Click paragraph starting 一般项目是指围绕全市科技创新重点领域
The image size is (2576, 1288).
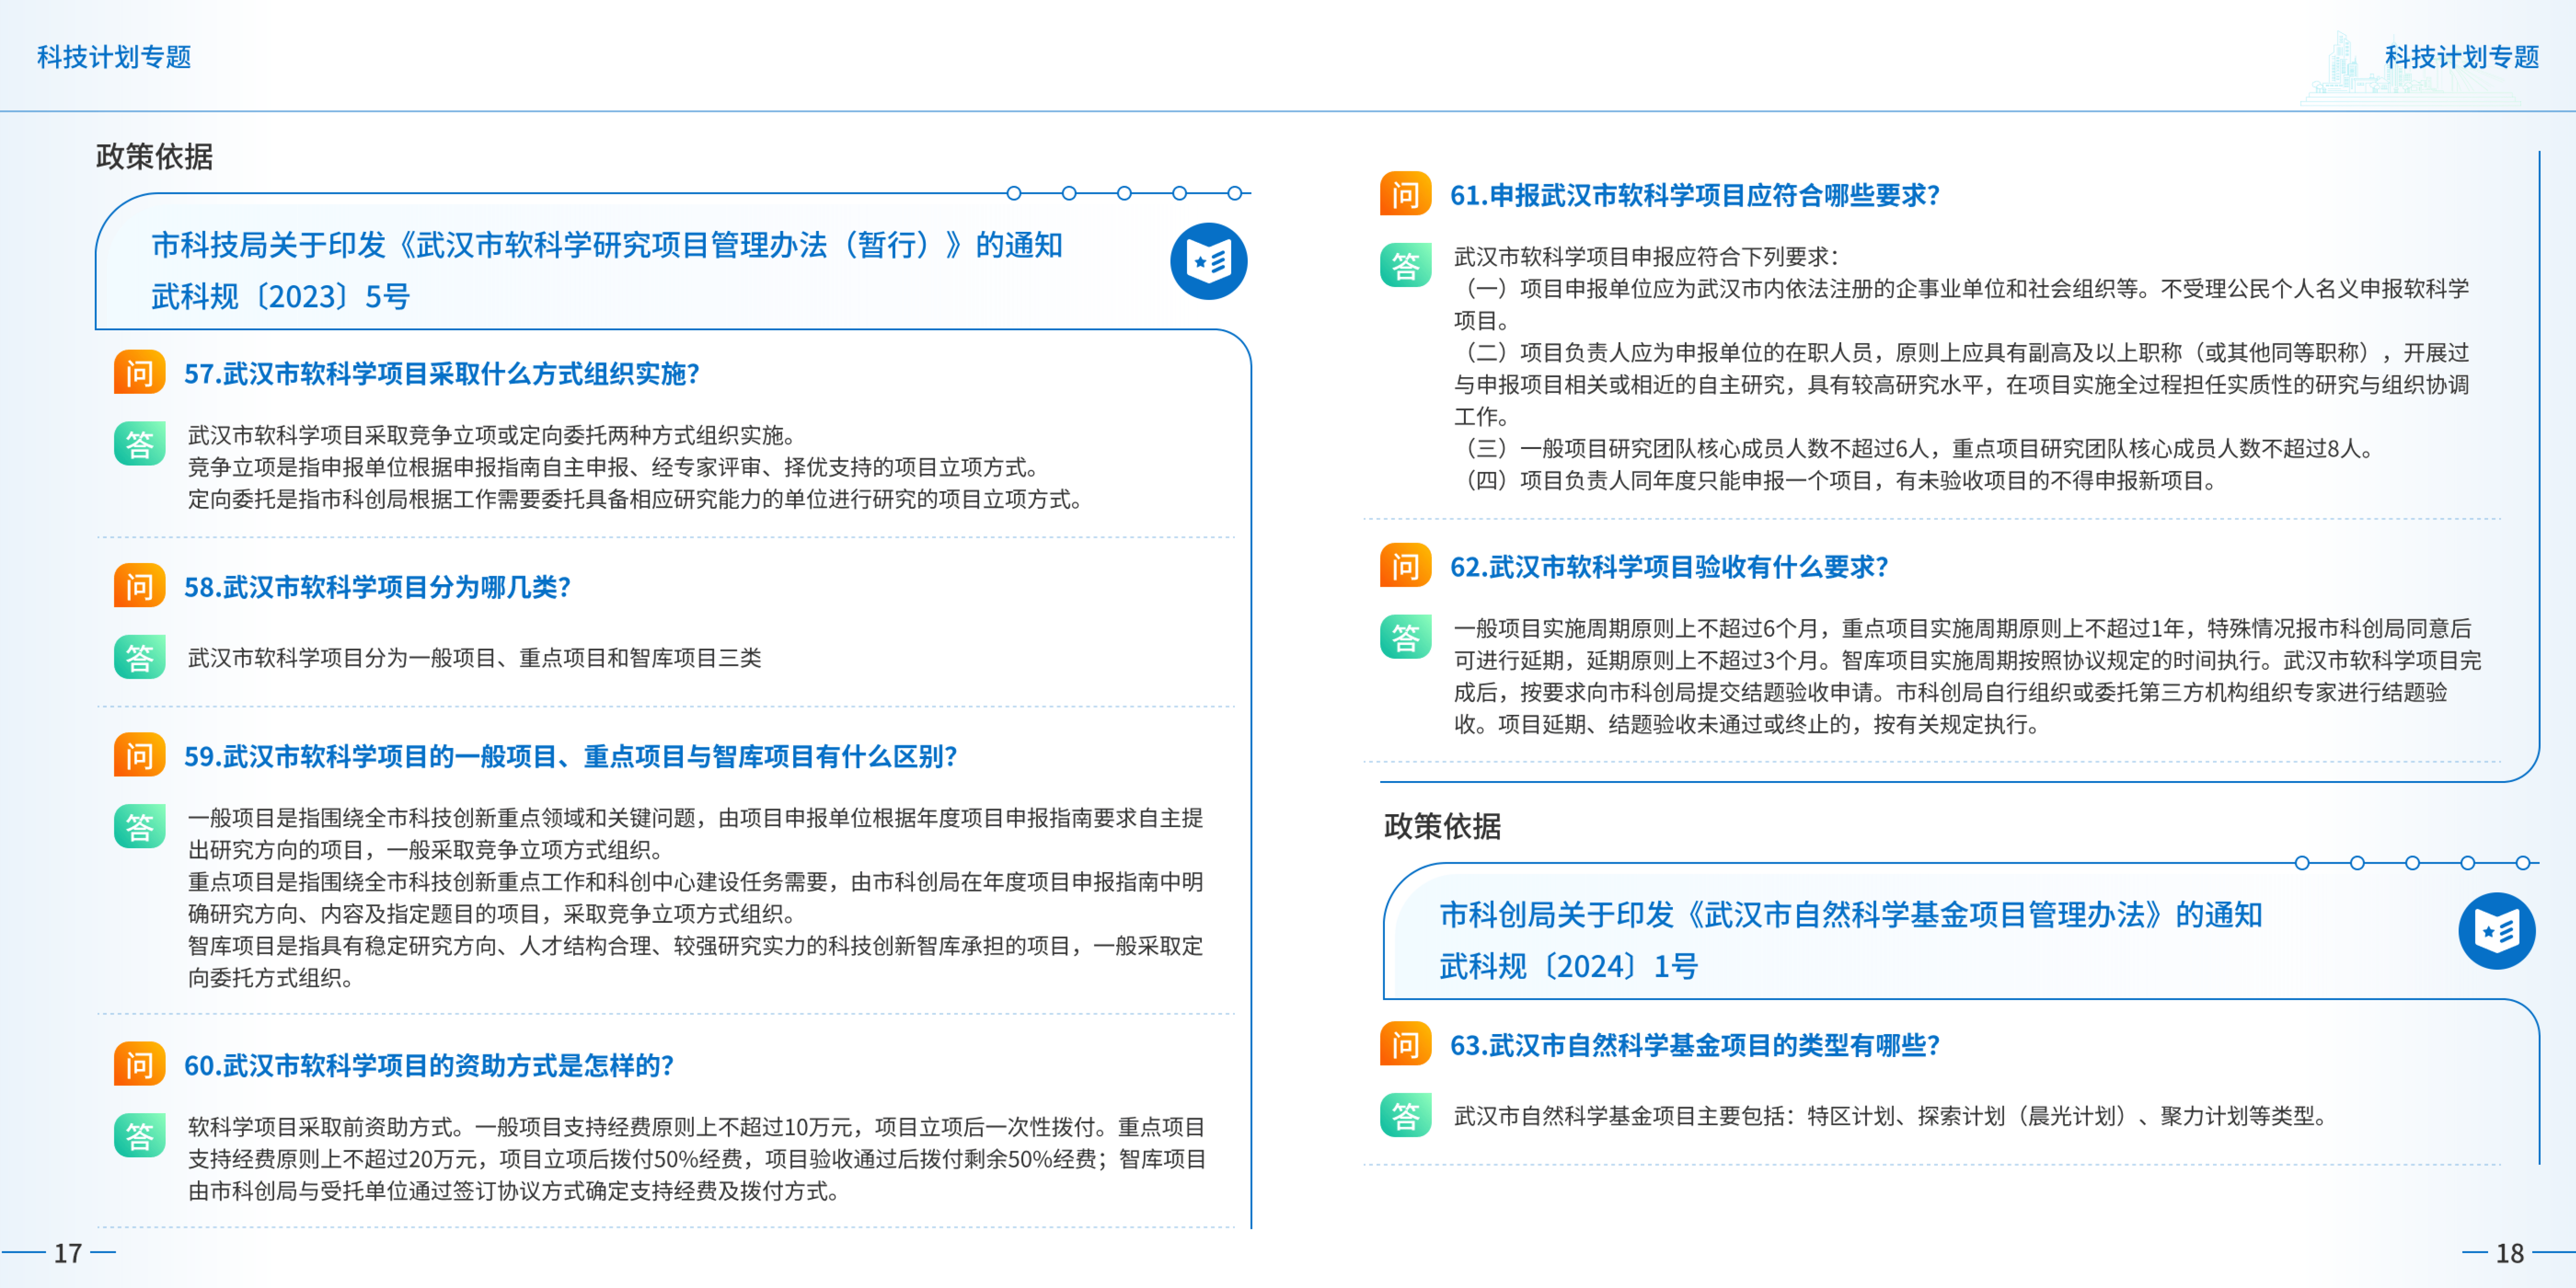tap(695, 834)
